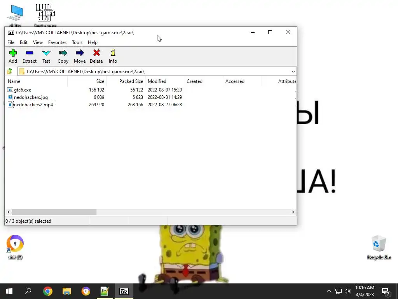Viewport: 398px width, 299px height.
Task: Click the 7z icon in title bar
Action: 10,32
